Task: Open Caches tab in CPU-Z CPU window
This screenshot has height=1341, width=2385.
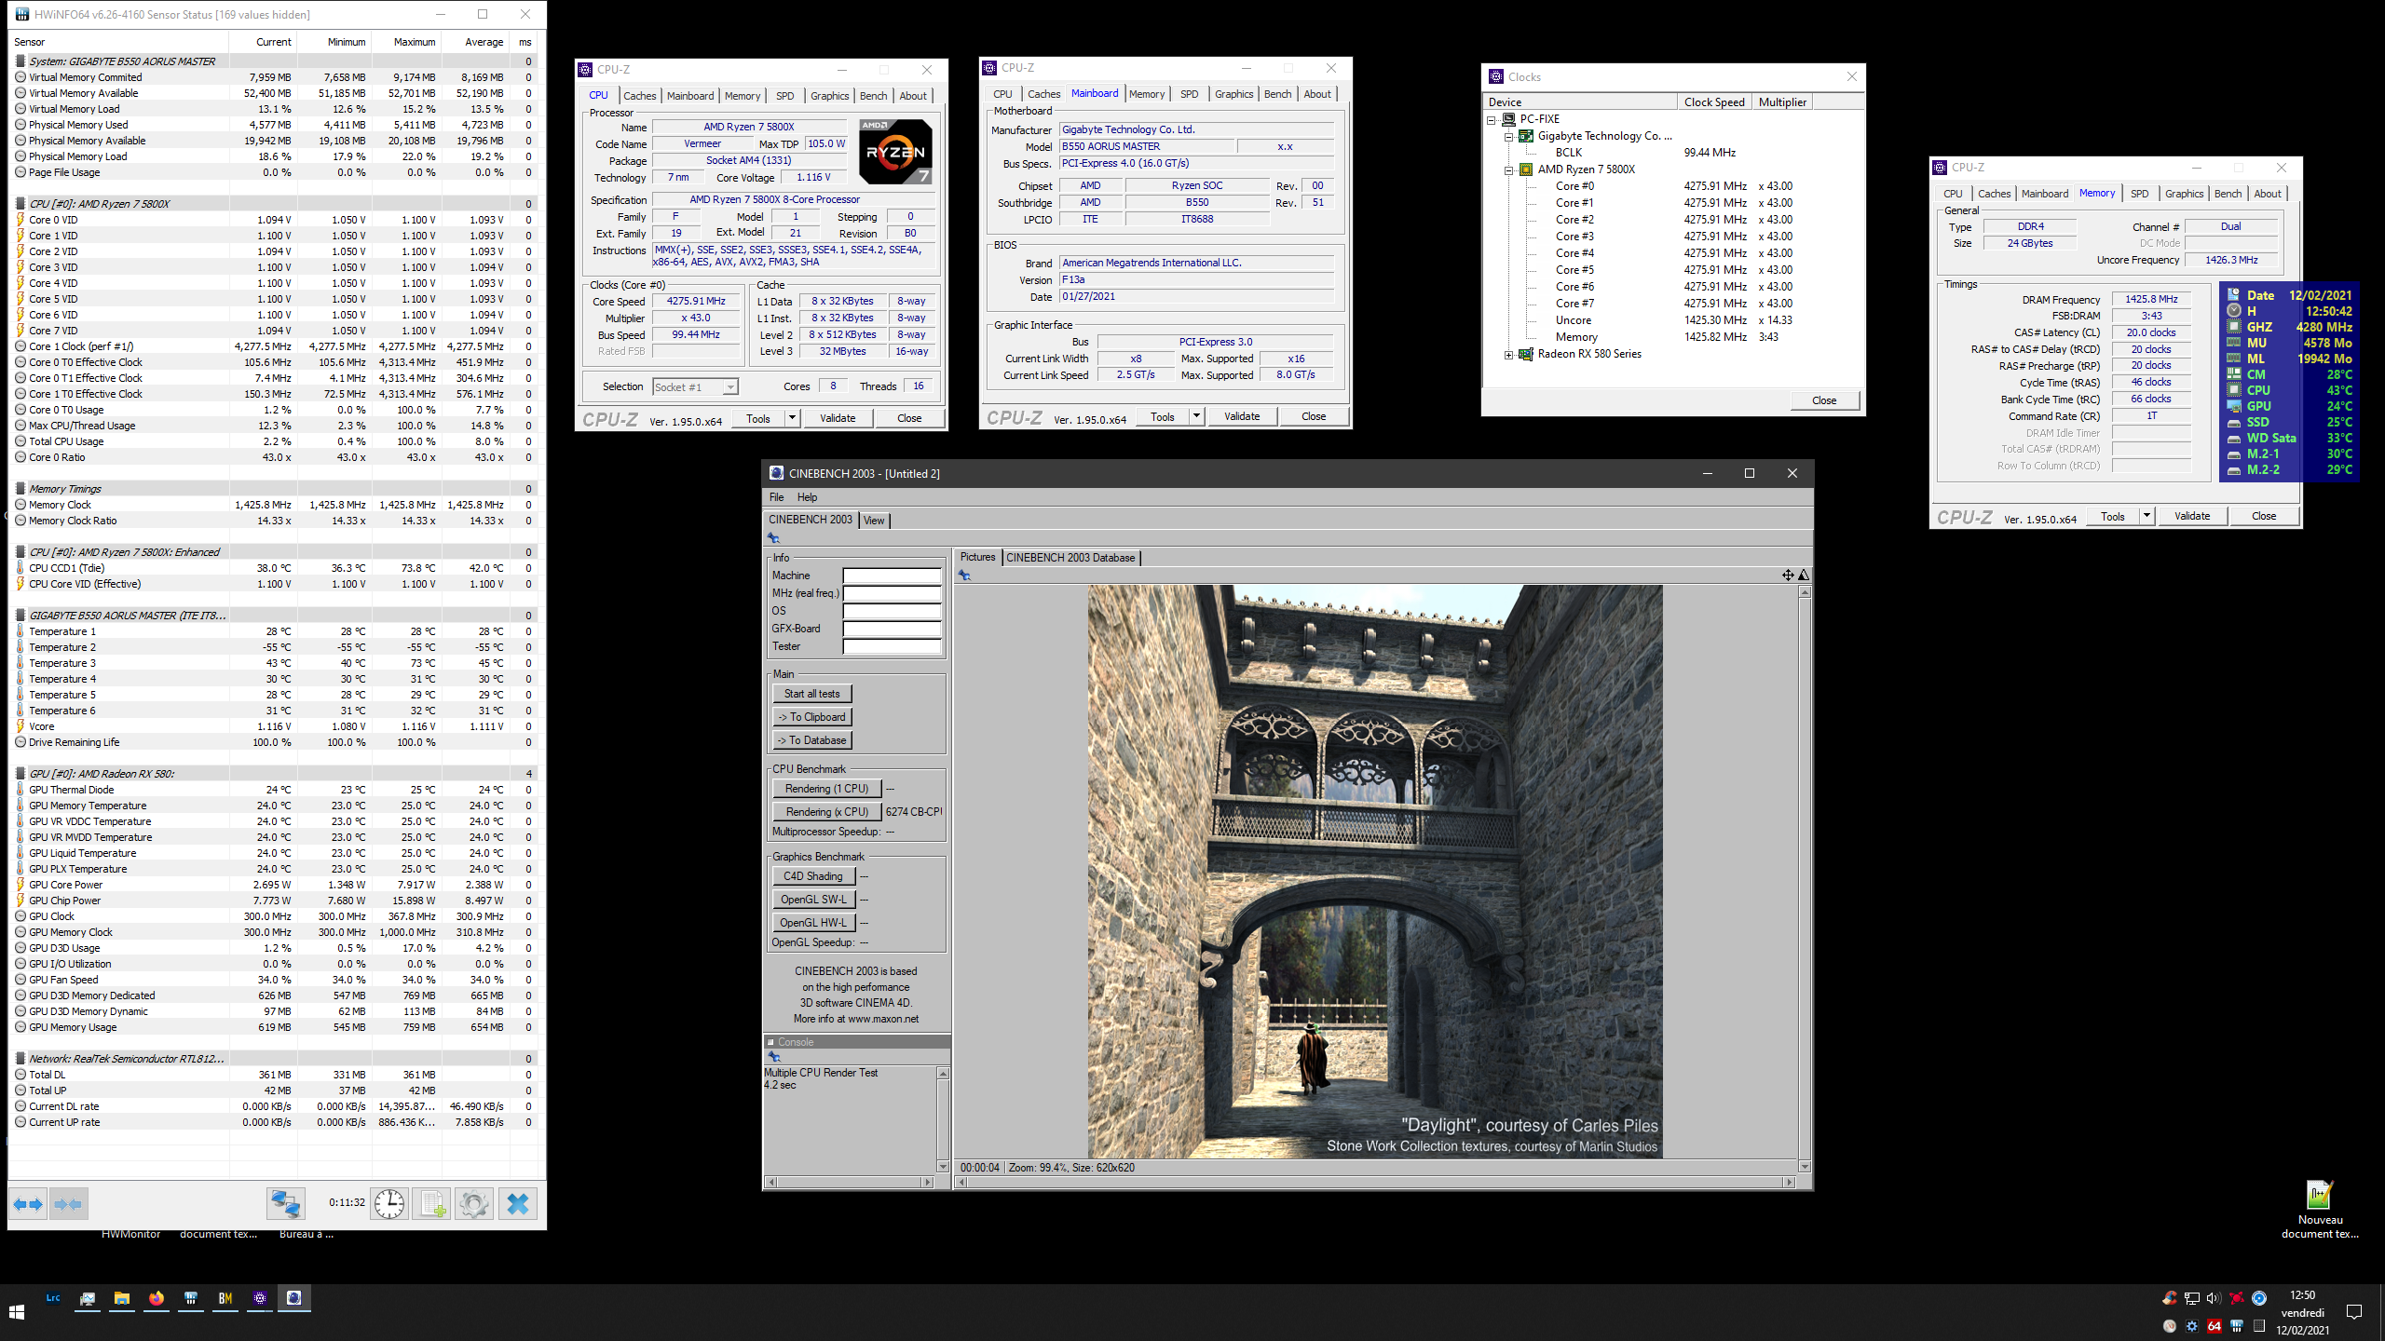Action: click(x=640, y=96)
